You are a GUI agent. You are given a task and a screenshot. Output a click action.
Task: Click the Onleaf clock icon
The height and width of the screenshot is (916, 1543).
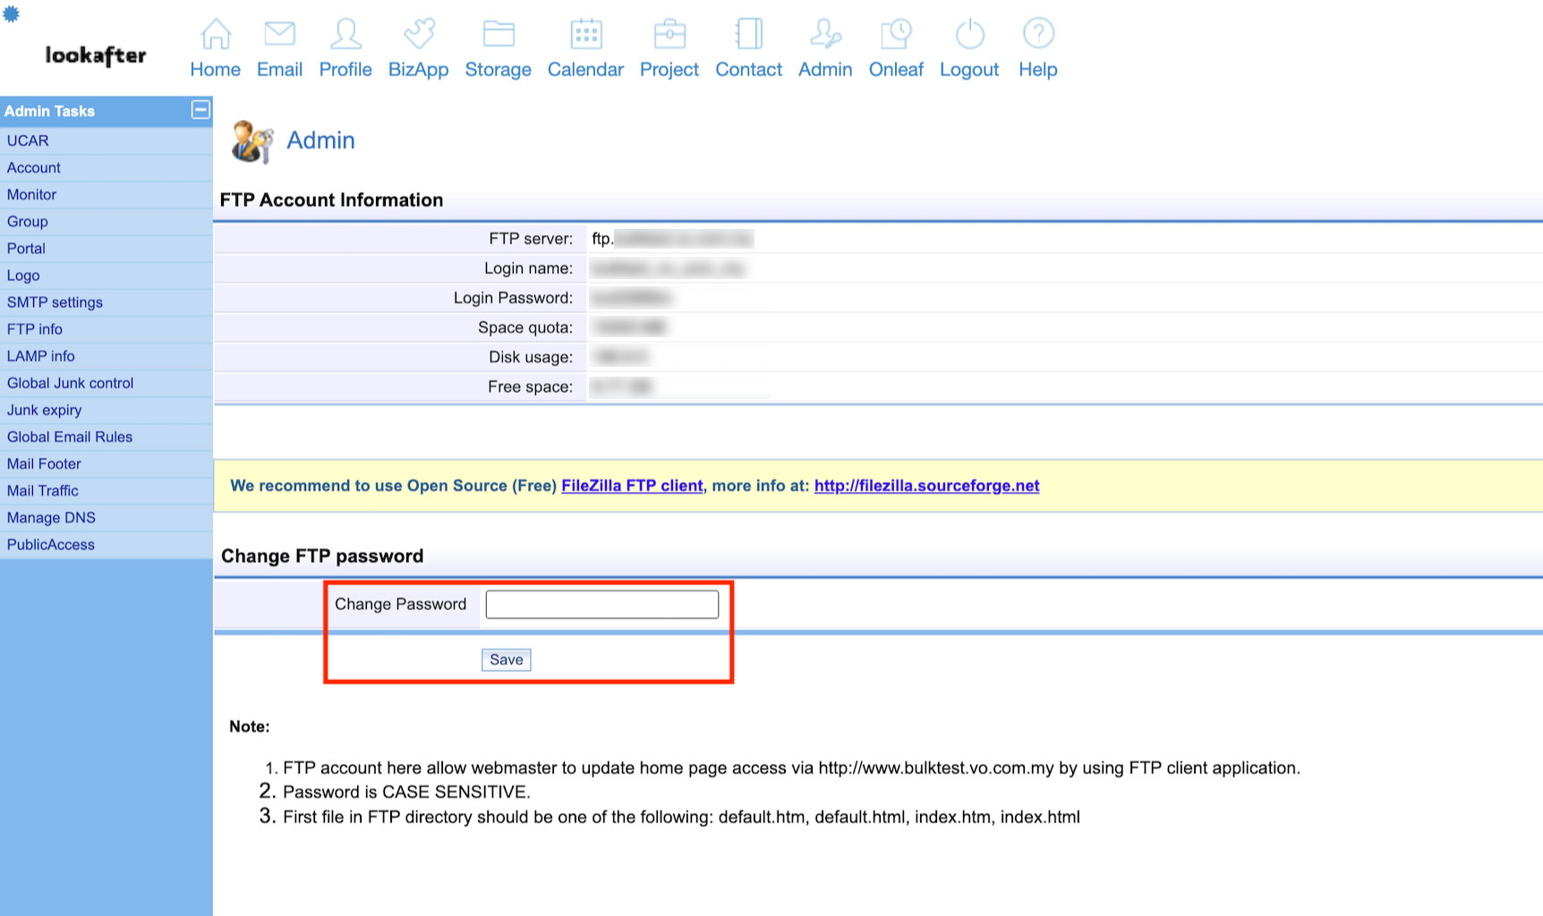tap(896, 34)
